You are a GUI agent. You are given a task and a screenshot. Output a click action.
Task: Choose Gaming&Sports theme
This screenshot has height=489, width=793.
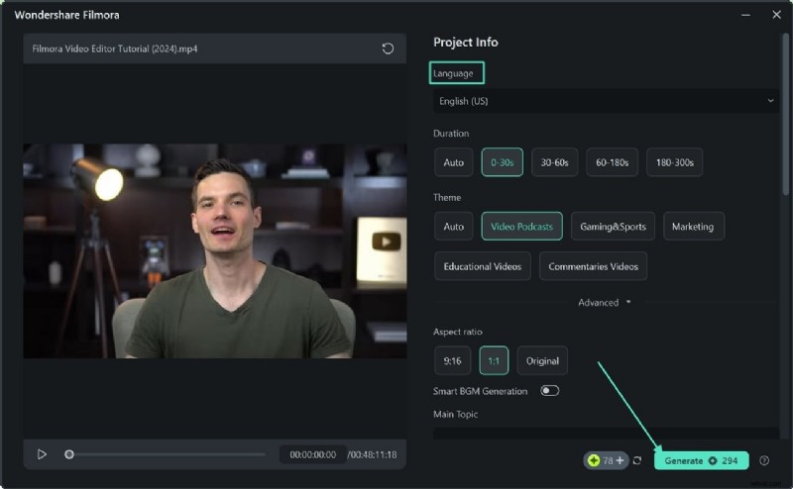[613, 227]
